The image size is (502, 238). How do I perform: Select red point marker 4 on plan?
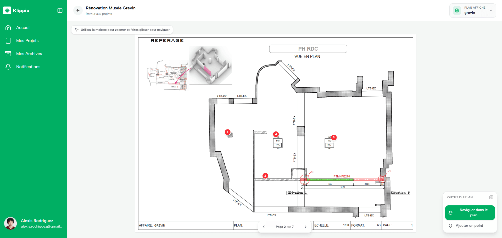coord(276,134)
